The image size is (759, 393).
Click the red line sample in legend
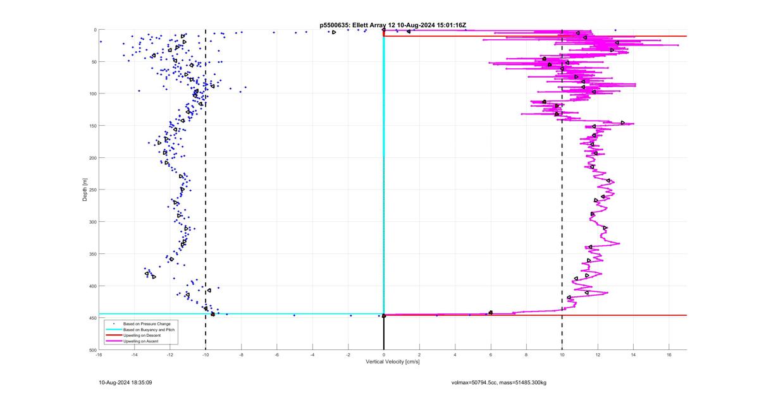click(114, 336)
